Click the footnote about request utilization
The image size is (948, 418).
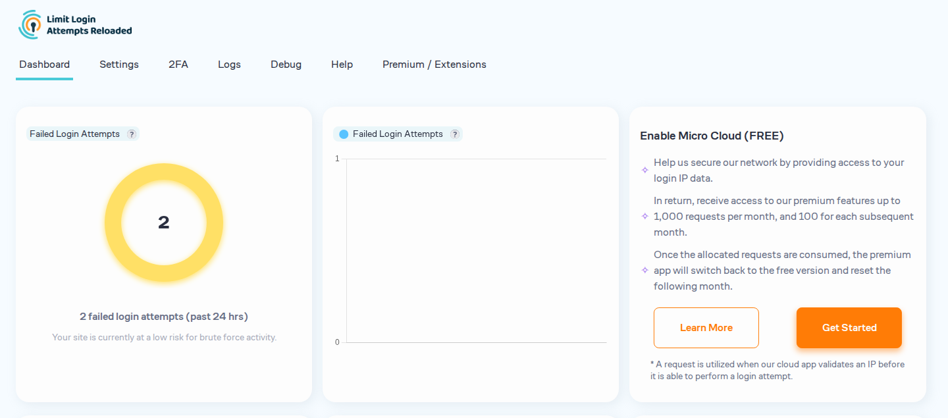pyautogui.click(x=777, y=371)
